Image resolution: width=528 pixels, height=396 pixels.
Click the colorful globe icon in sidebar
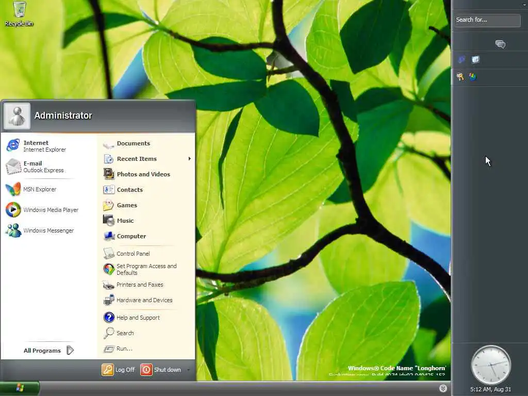(473, 77)
